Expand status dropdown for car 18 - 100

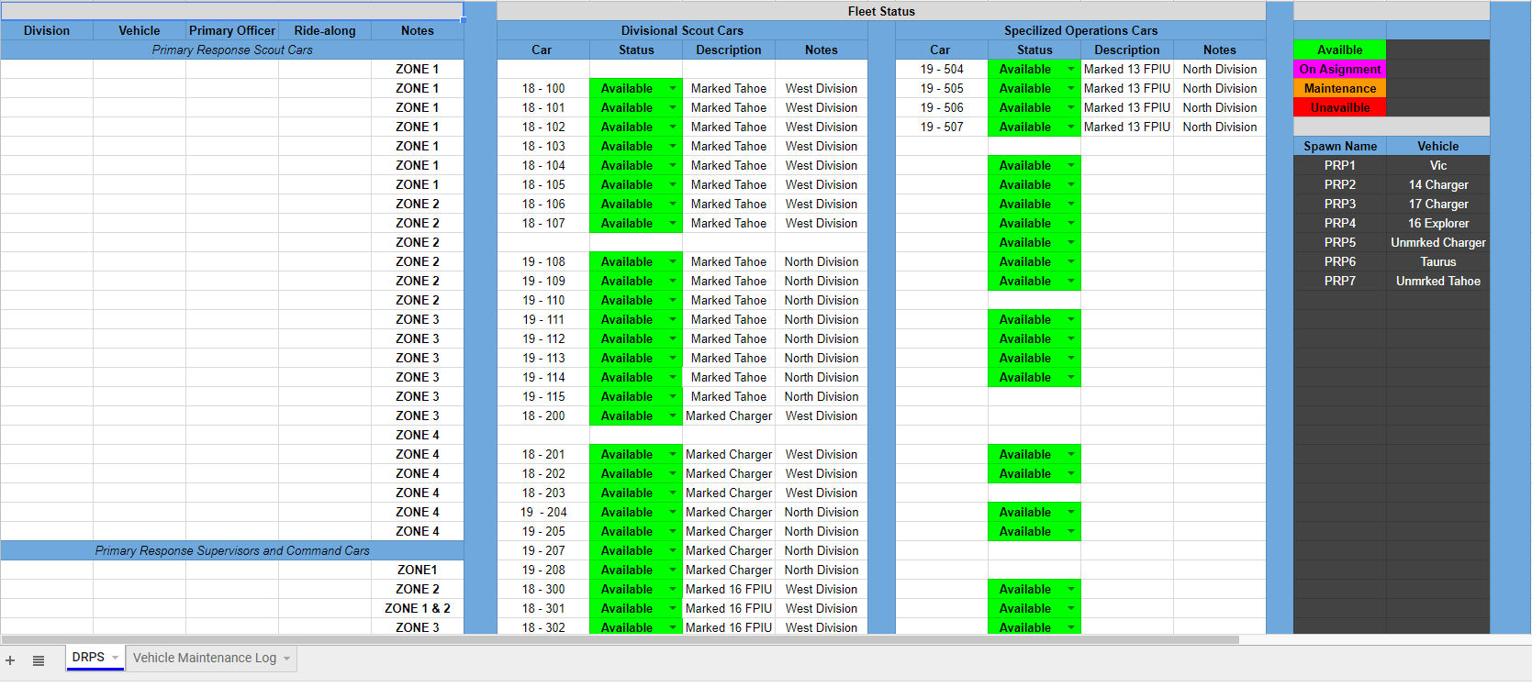point(673,89)
